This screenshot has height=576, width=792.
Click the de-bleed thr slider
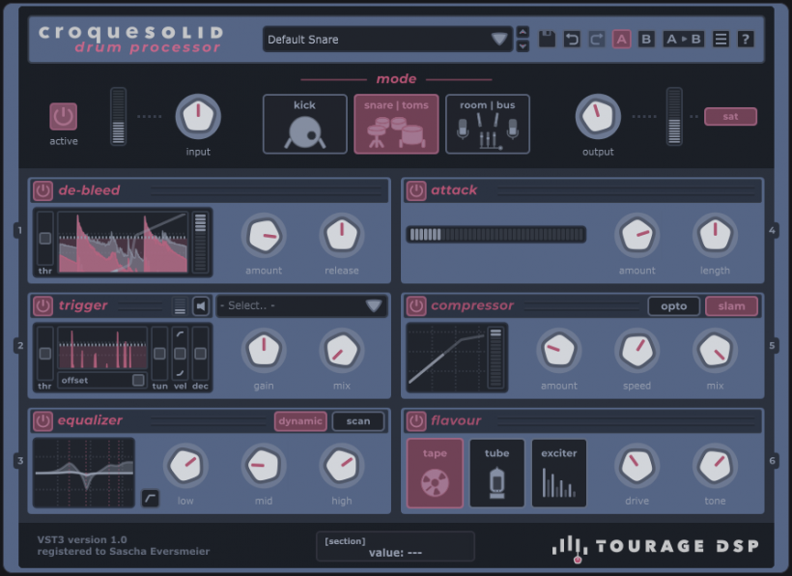point(45,239)
